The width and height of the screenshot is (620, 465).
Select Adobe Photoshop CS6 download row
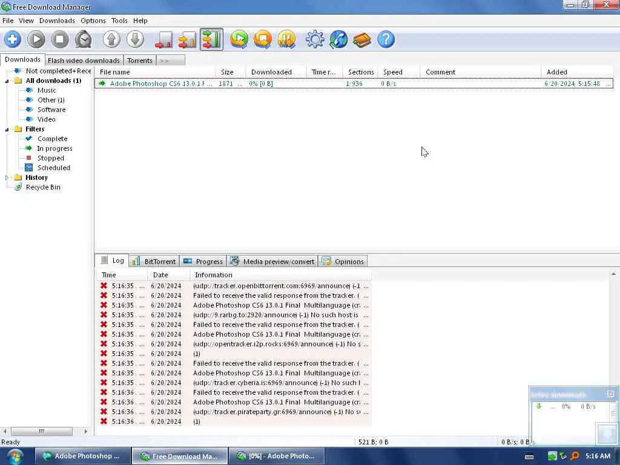coord(354,84)
